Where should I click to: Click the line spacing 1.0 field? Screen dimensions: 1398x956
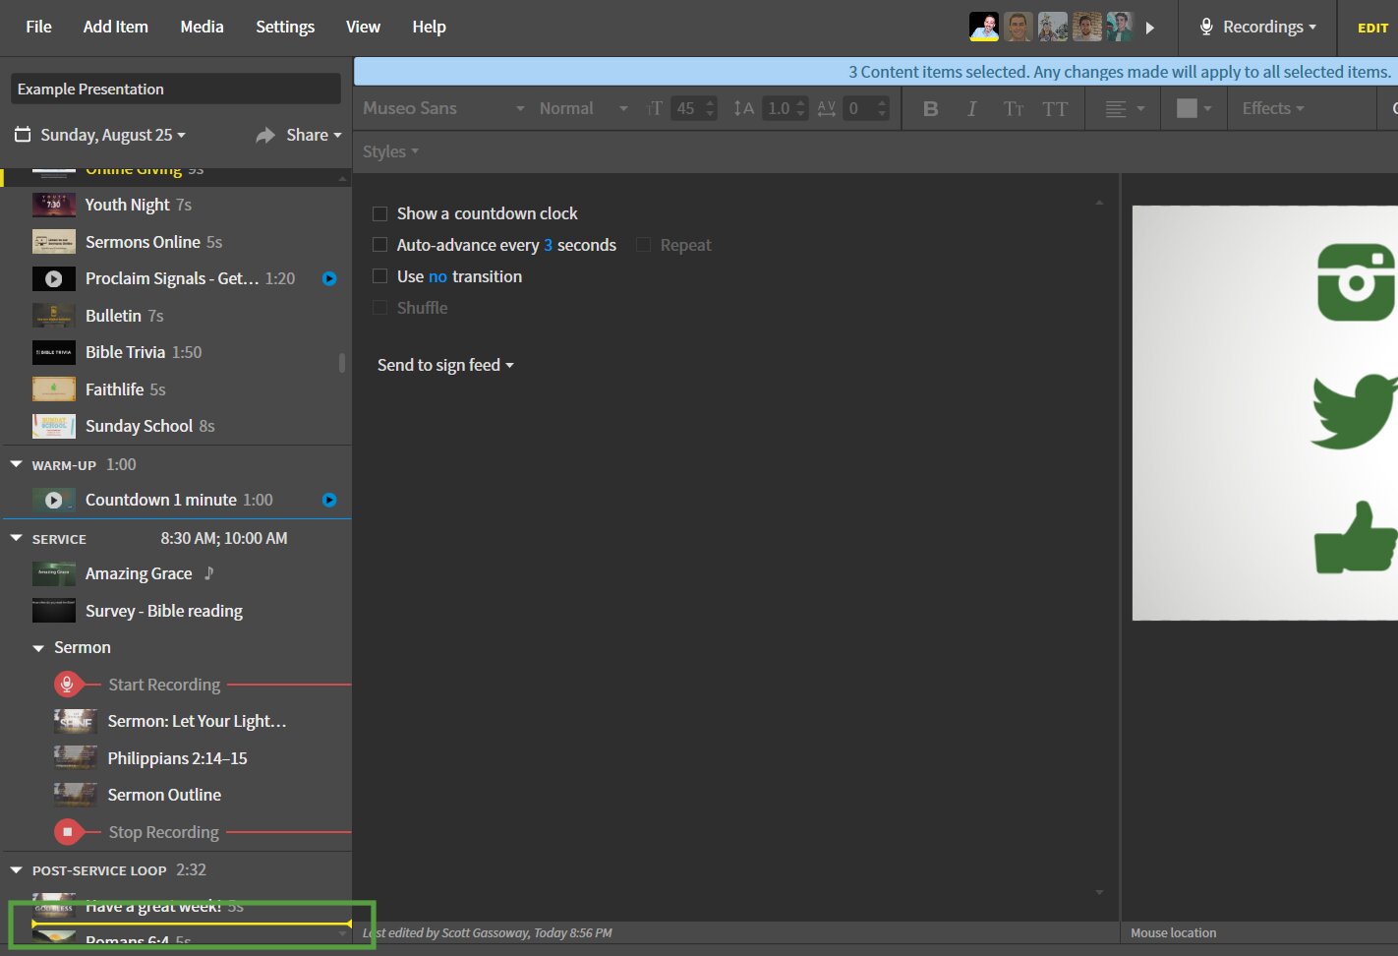(786, 108)
